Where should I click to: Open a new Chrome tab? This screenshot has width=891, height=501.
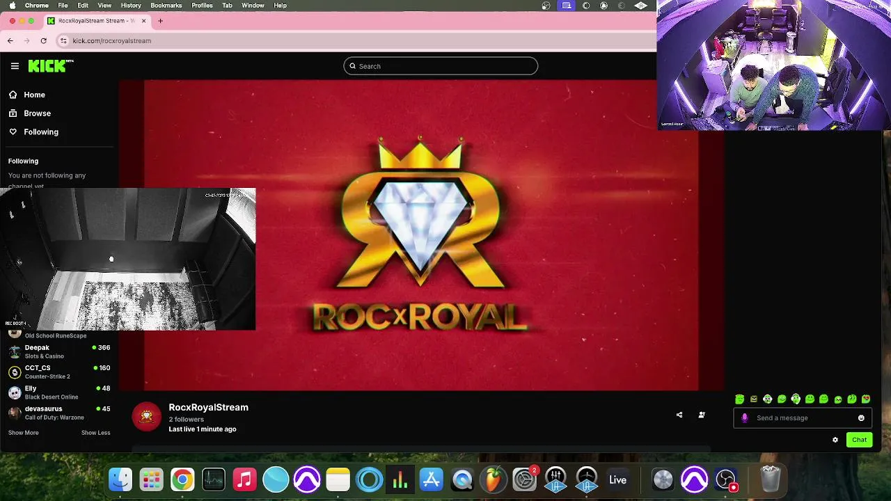click(x=160, y=21)
